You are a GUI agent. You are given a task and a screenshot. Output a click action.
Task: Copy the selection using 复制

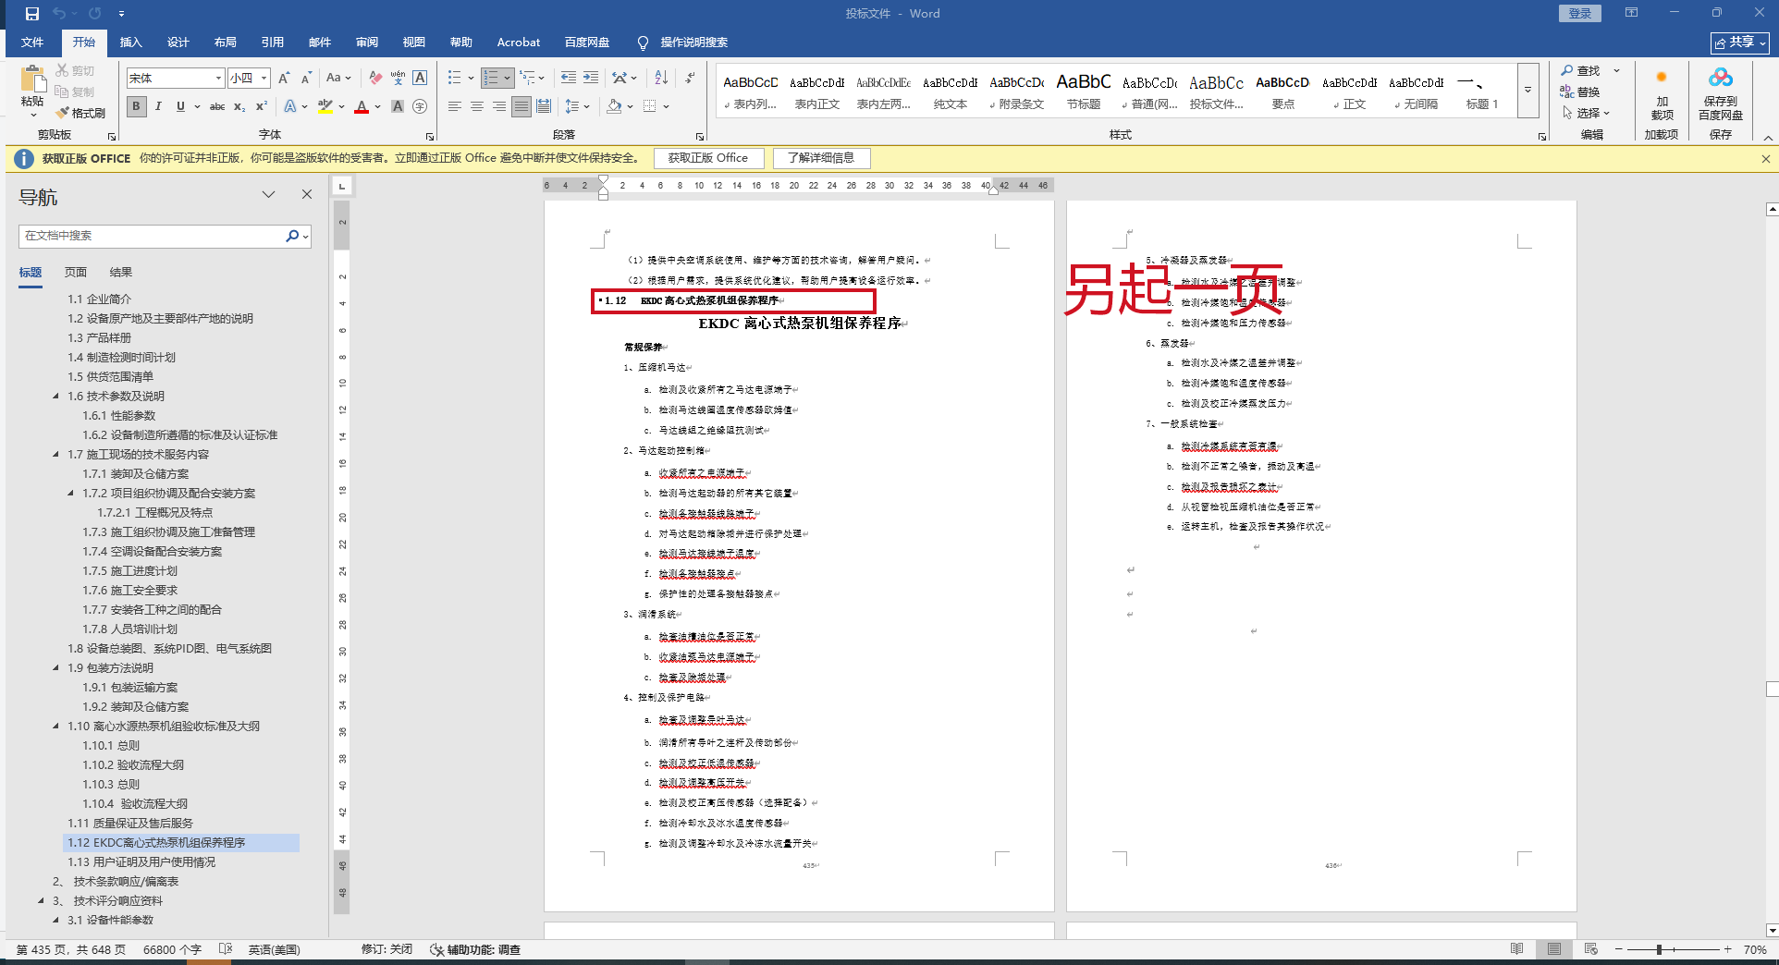pyautogui.click(x=75, y=92)
